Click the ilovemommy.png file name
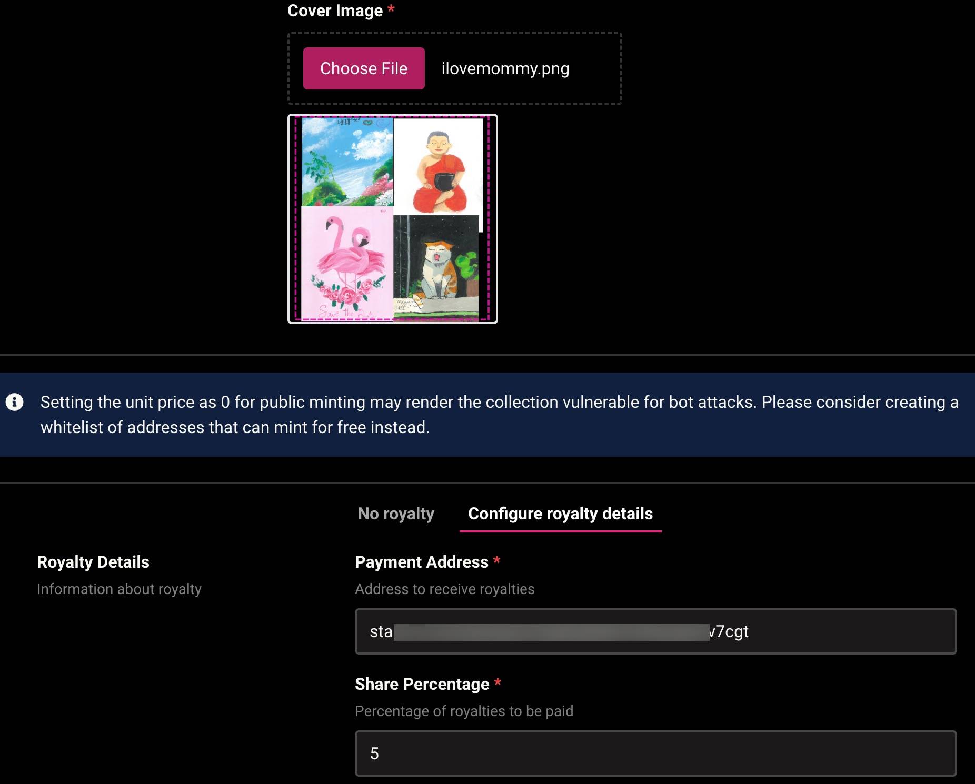The height and width of the screenshot is (784, 975). coord(505,68)
